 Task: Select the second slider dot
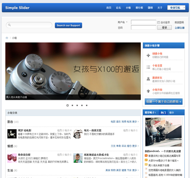pos(72,105)
